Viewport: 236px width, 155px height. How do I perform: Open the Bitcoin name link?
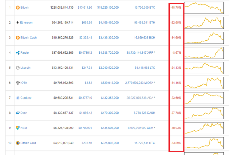25,7
